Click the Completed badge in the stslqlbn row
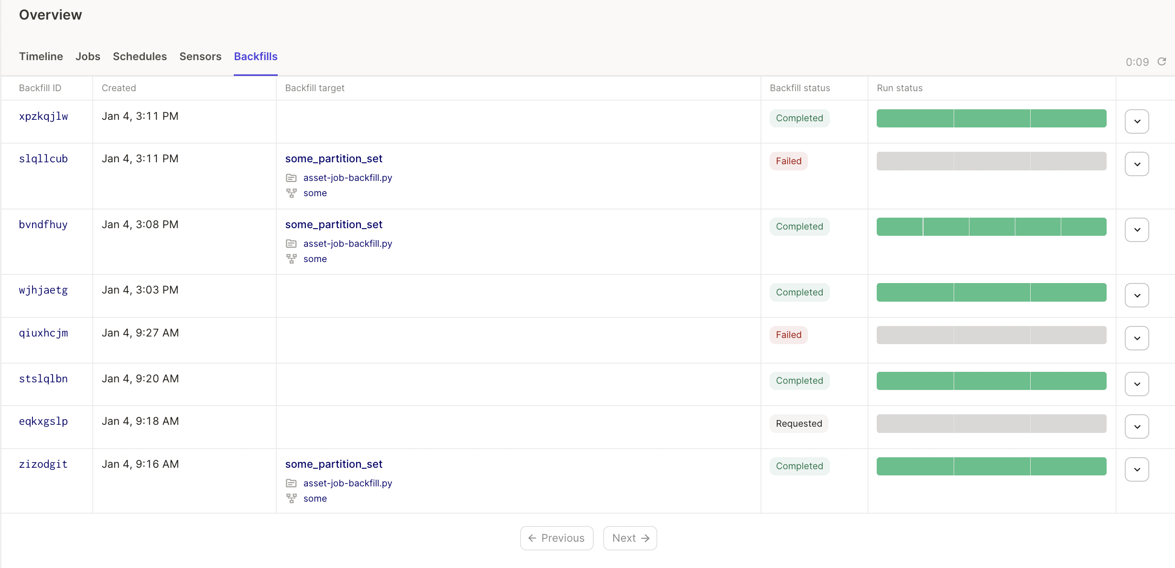The width and height of the screenshot is (1175, 568). click(x=799, y=380)
